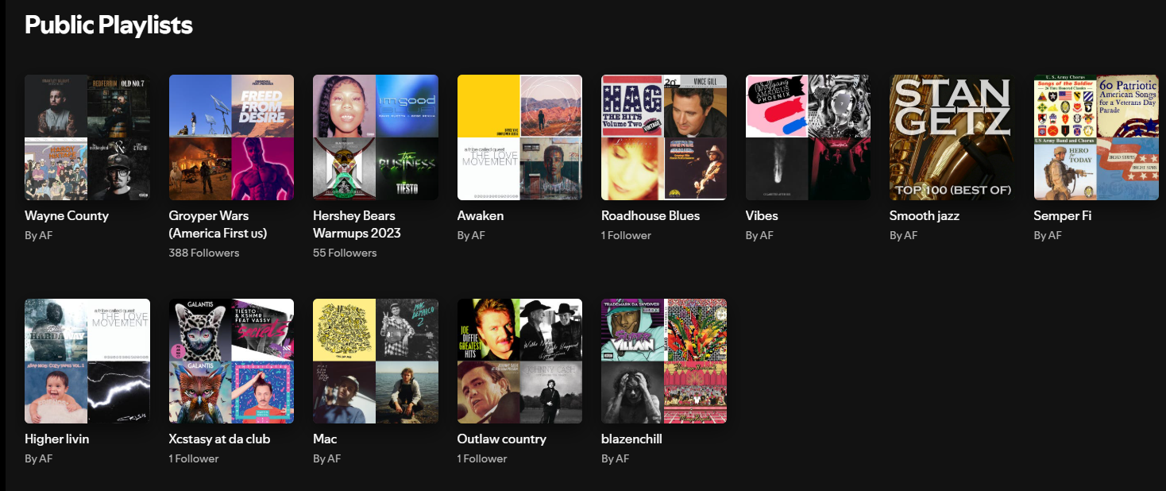Click the Xcstasy at da club title
1166x491 pixels.
pyautogui.click(x=219, y=439)
